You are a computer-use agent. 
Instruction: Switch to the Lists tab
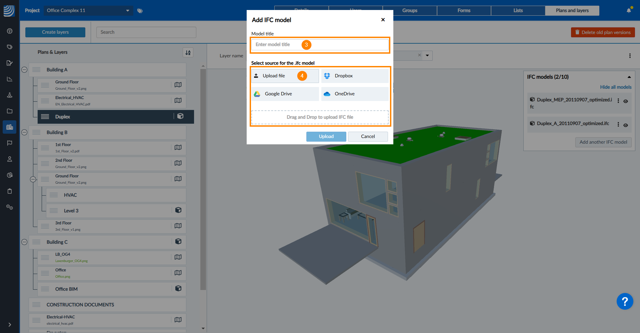(518, 11)
